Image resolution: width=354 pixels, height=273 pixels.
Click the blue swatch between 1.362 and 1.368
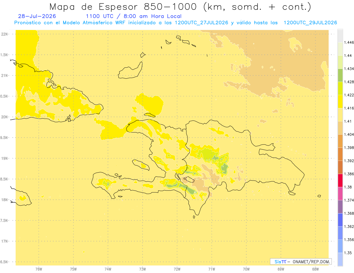[x=340, y=220]
